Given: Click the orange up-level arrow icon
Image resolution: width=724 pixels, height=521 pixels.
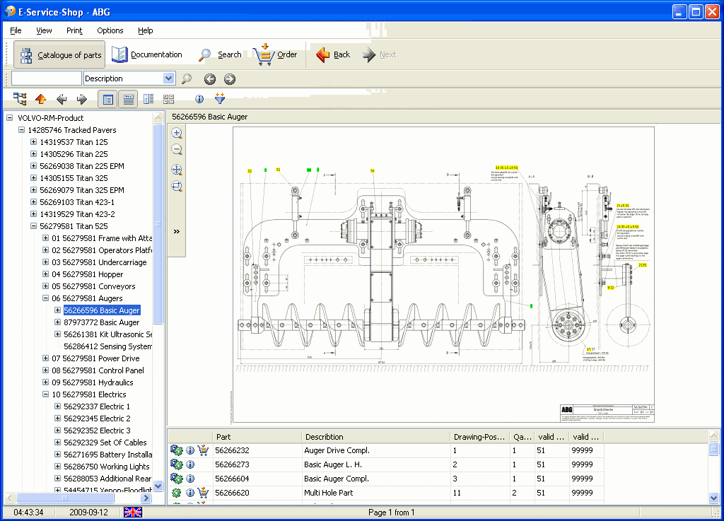Looking at the screenshot, I should click(41, 99).
